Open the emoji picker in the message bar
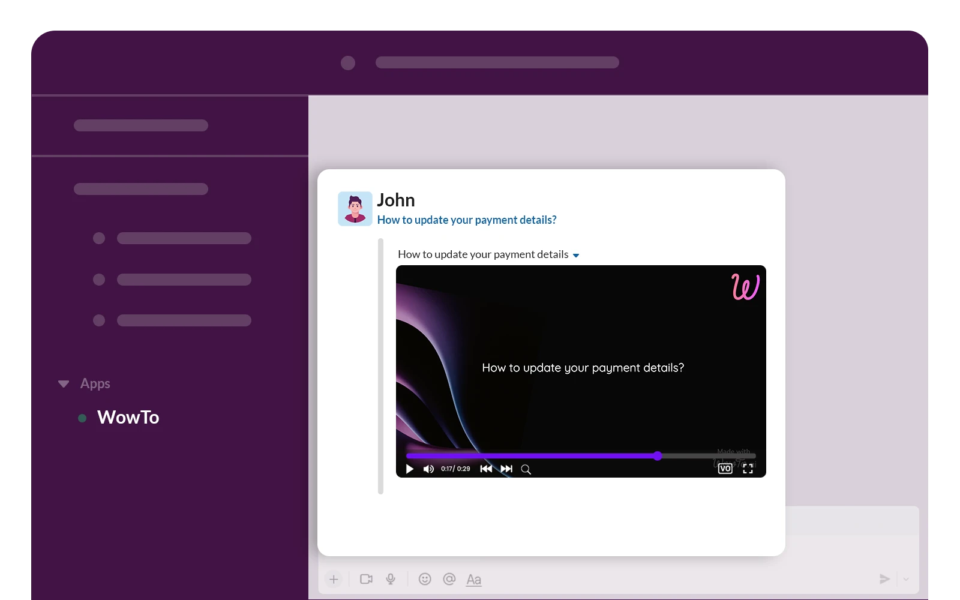Screen dimensions: 960x600 coord(425,579)
